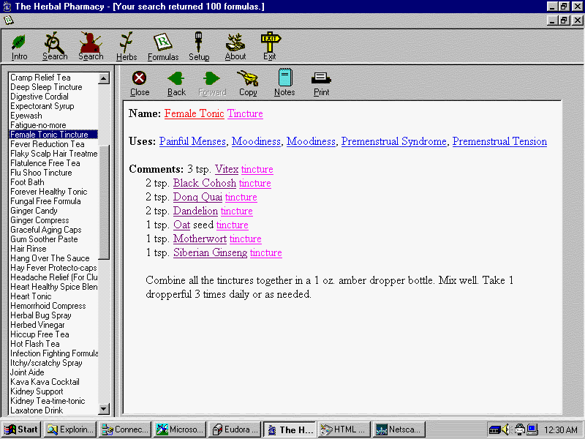Click the Exit signpost icon

(x=270, y=47)
